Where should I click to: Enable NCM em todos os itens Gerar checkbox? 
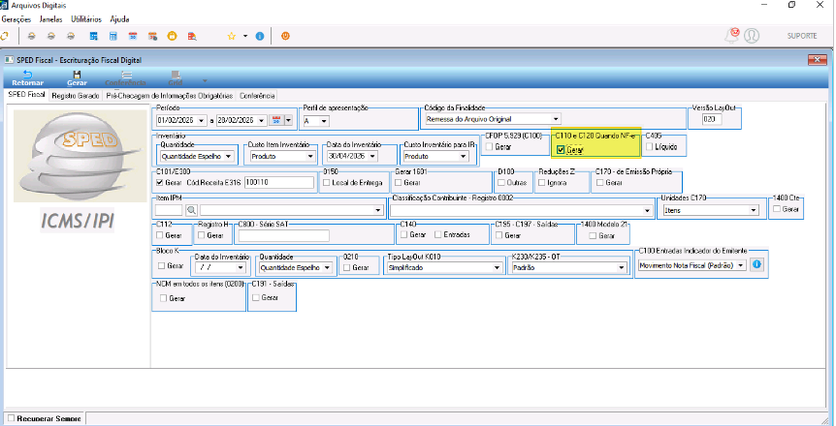click(163, 299)
